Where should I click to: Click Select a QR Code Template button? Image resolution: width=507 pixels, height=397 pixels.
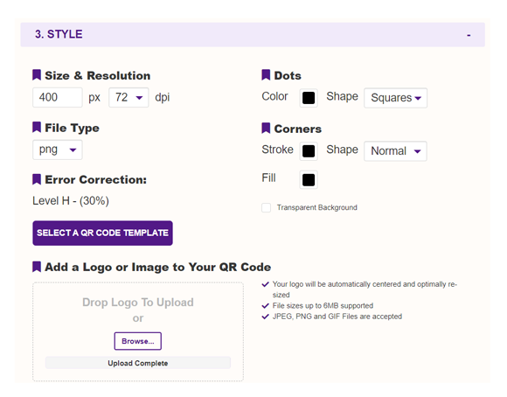click(102, 233)
